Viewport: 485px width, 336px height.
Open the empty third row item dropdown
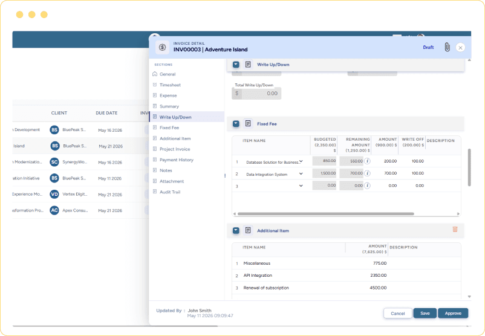[x=301, y=186]
